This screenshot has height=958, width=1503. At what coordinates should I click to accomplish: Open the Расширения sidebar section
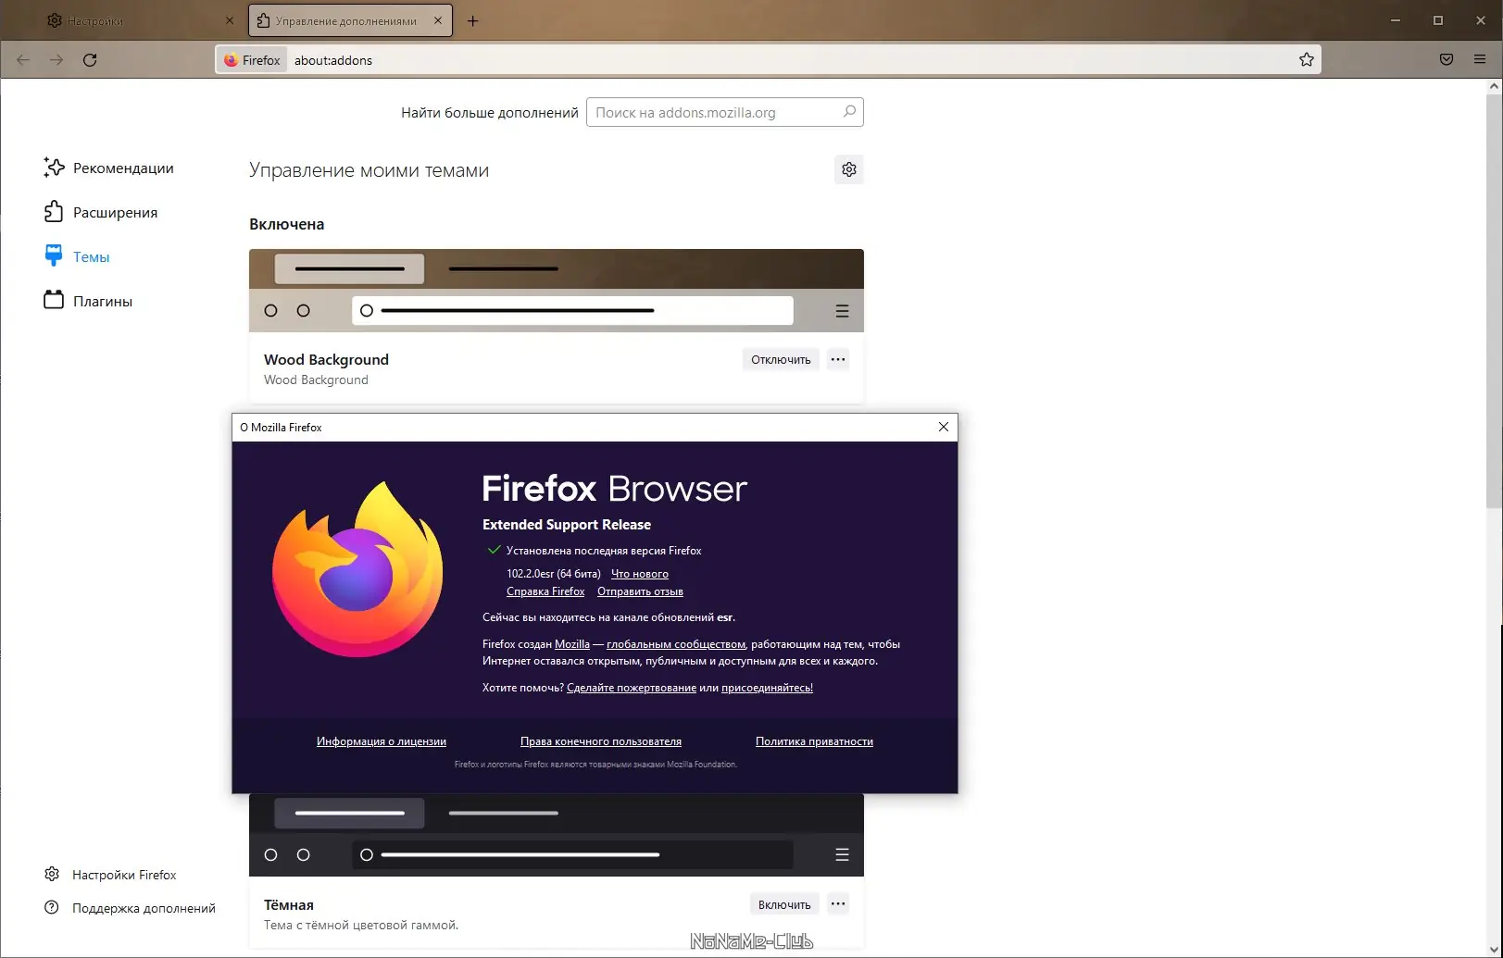point(101,212)
